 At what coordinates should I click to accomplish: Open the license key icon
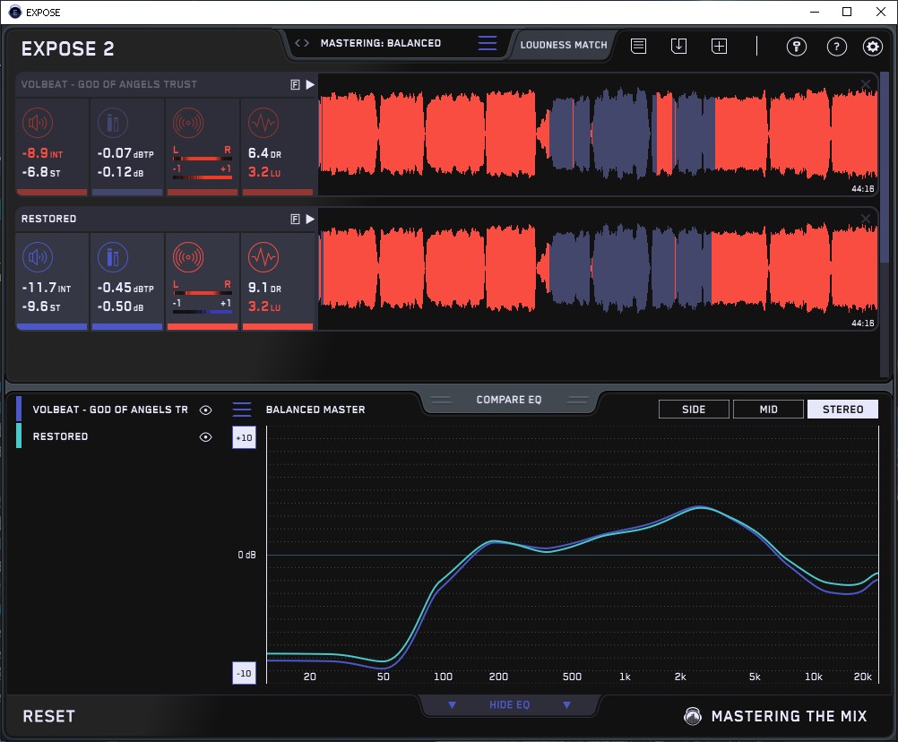[x=797, y=47]
